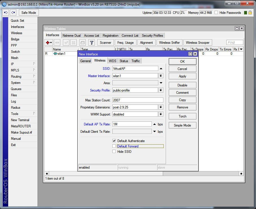Screen dimensions: 256x209
Task: Open the Security Profile dropdown list
Action: 161,90
